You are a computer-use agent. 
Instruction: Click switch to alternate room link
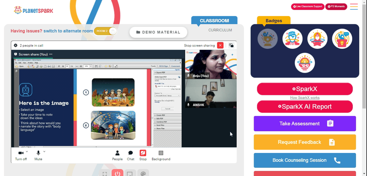[x=68, y=31]
